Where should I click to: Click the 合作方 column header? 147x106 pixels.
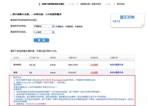[x=16, y=58]
